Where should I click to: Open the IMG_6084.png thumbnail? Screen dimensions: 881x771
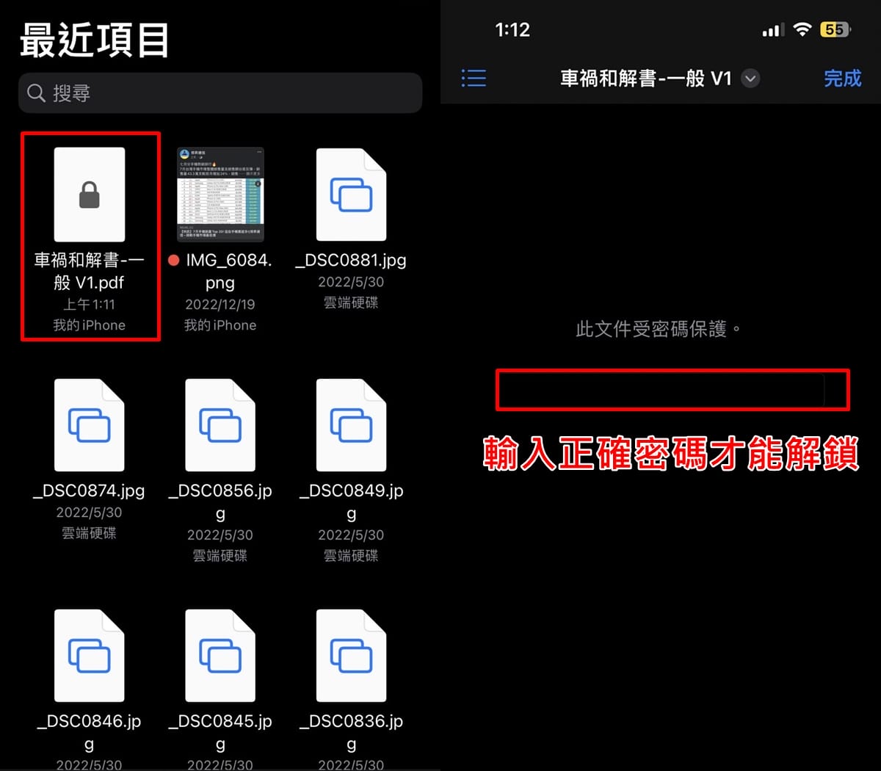click(x=220, y=195)
